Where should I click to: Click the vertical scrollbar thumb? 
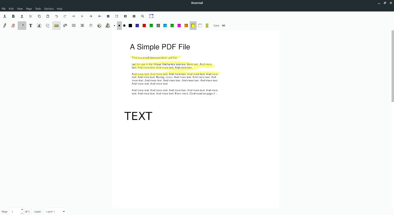(393, 66)
